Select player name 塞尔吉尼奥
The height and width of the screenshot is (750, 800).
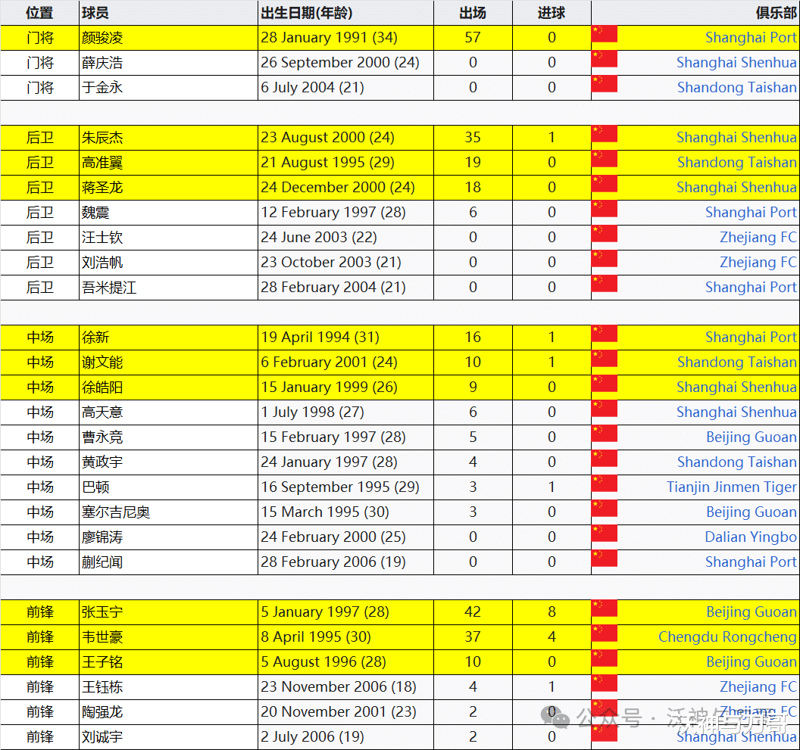coord(116,512)
